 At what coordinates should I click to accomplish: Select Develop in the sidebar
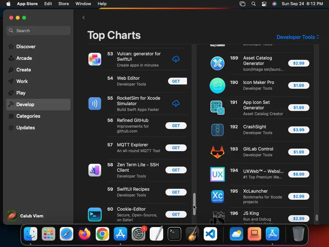[38, 105]
